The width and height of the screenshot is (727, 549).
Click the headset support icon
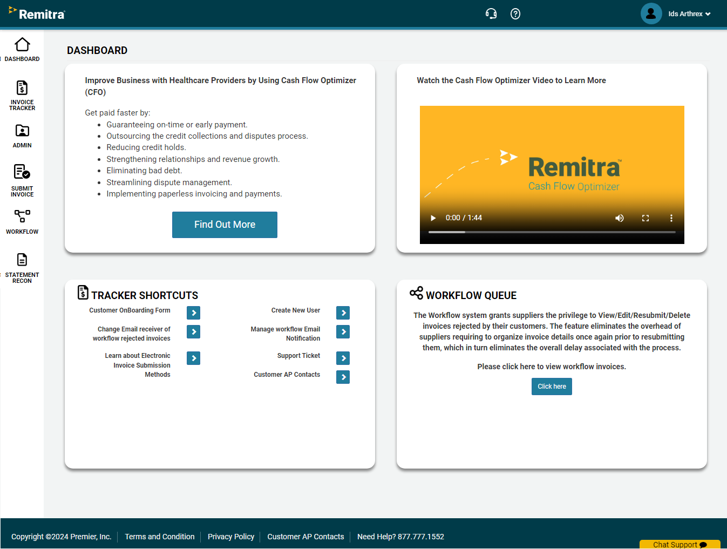(x=491, y=14)
